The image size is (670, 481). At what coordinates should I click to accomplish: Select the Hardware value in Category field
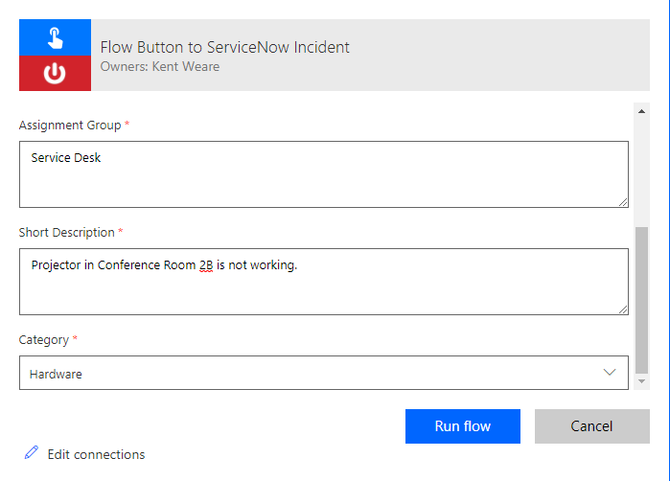pyautogui.click(x=56, y=375)
